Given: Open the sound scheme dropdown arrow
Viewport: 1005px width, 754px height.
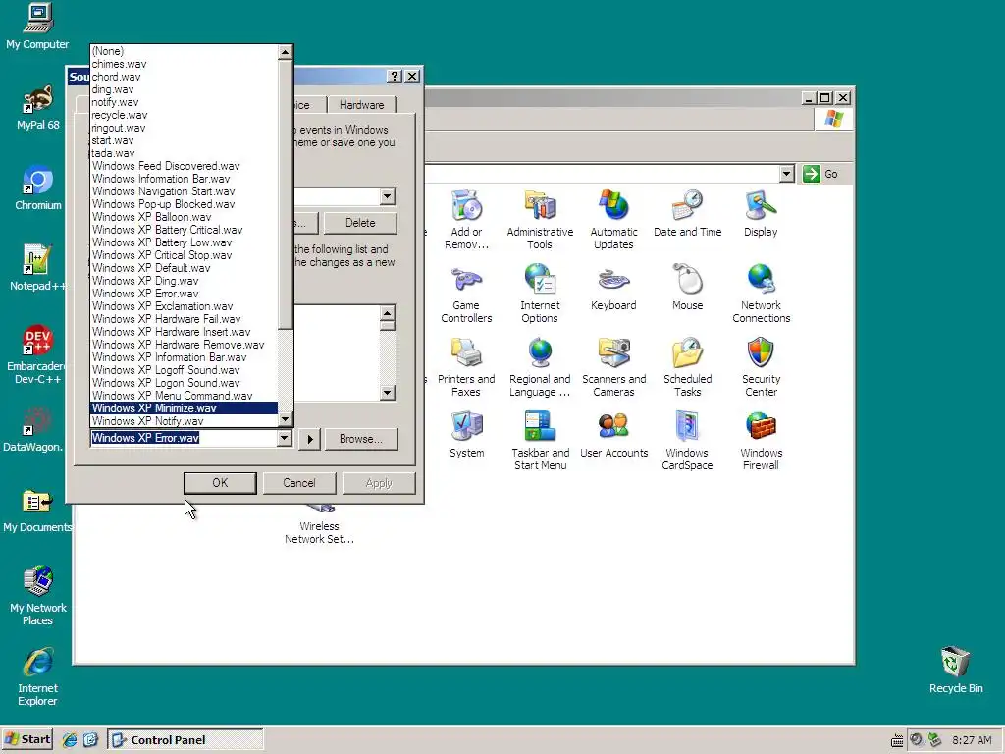Looking at the screenshot, I should (x=387, y=196).
